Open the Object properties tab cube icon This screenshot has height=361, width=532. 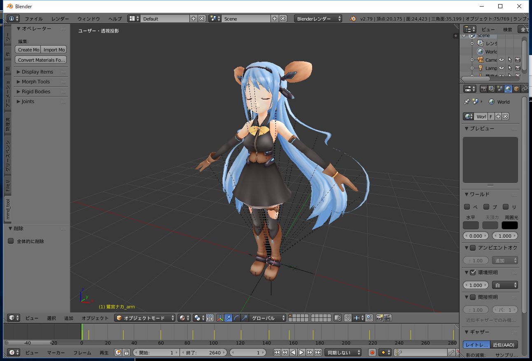click(516, 89)
